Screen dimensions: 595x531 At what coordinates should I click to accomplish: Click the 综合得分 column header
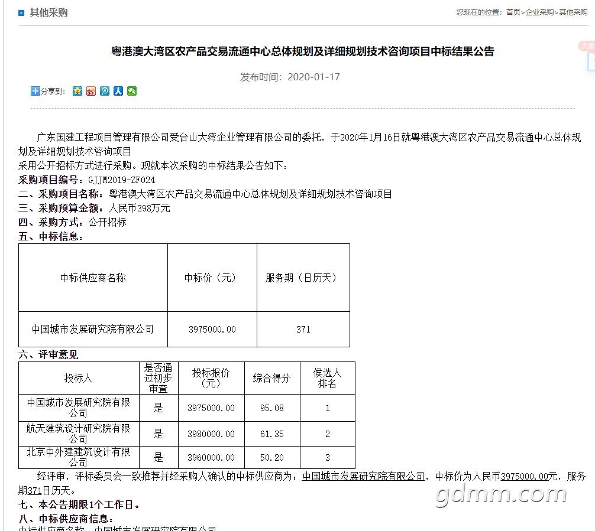point(271,378)
